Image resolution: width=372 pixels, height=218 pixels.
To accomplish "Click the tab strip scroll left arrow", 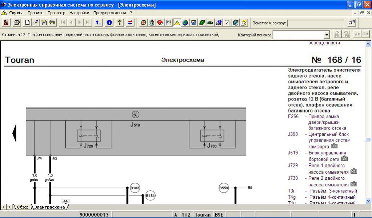I will coord(4,207).
